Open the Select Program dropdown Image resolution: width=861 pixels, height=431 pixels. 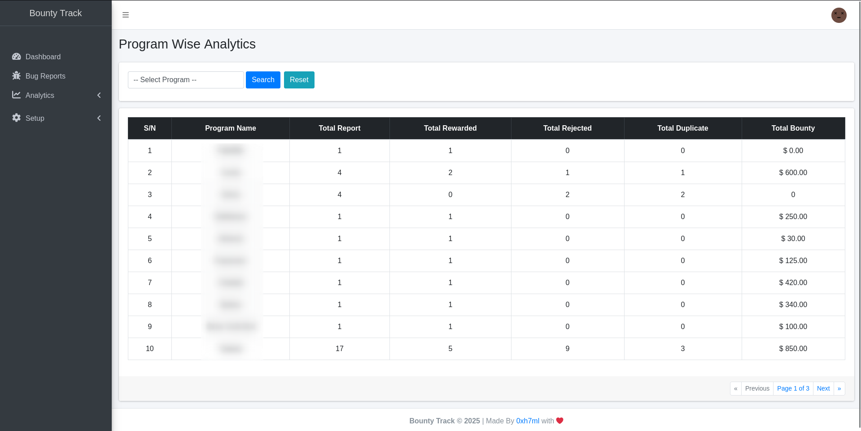coord(186,80)
